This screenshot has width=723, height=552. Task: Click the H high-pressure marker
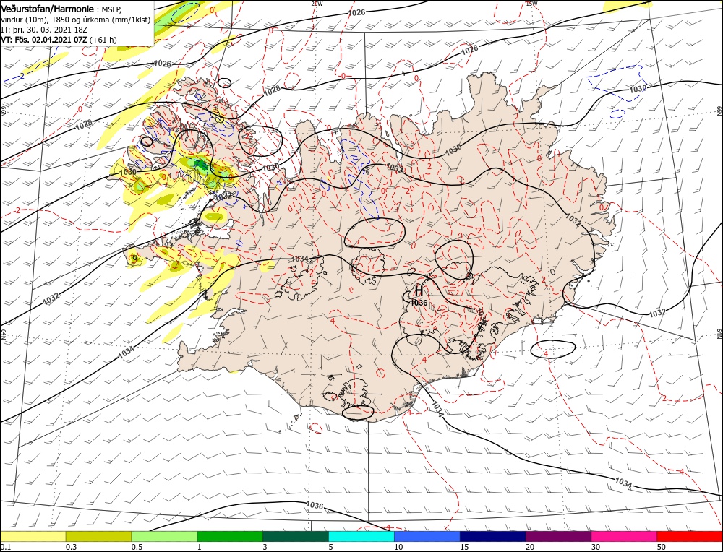419,290
